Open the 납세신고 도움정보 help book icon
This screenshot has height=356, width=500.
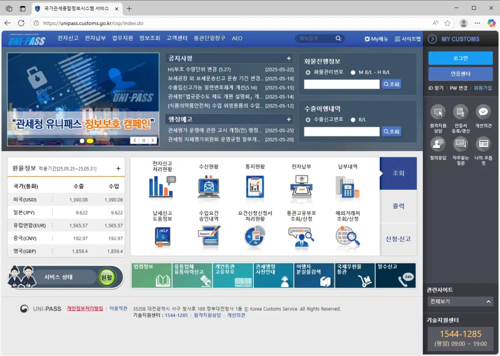point(162,237)
